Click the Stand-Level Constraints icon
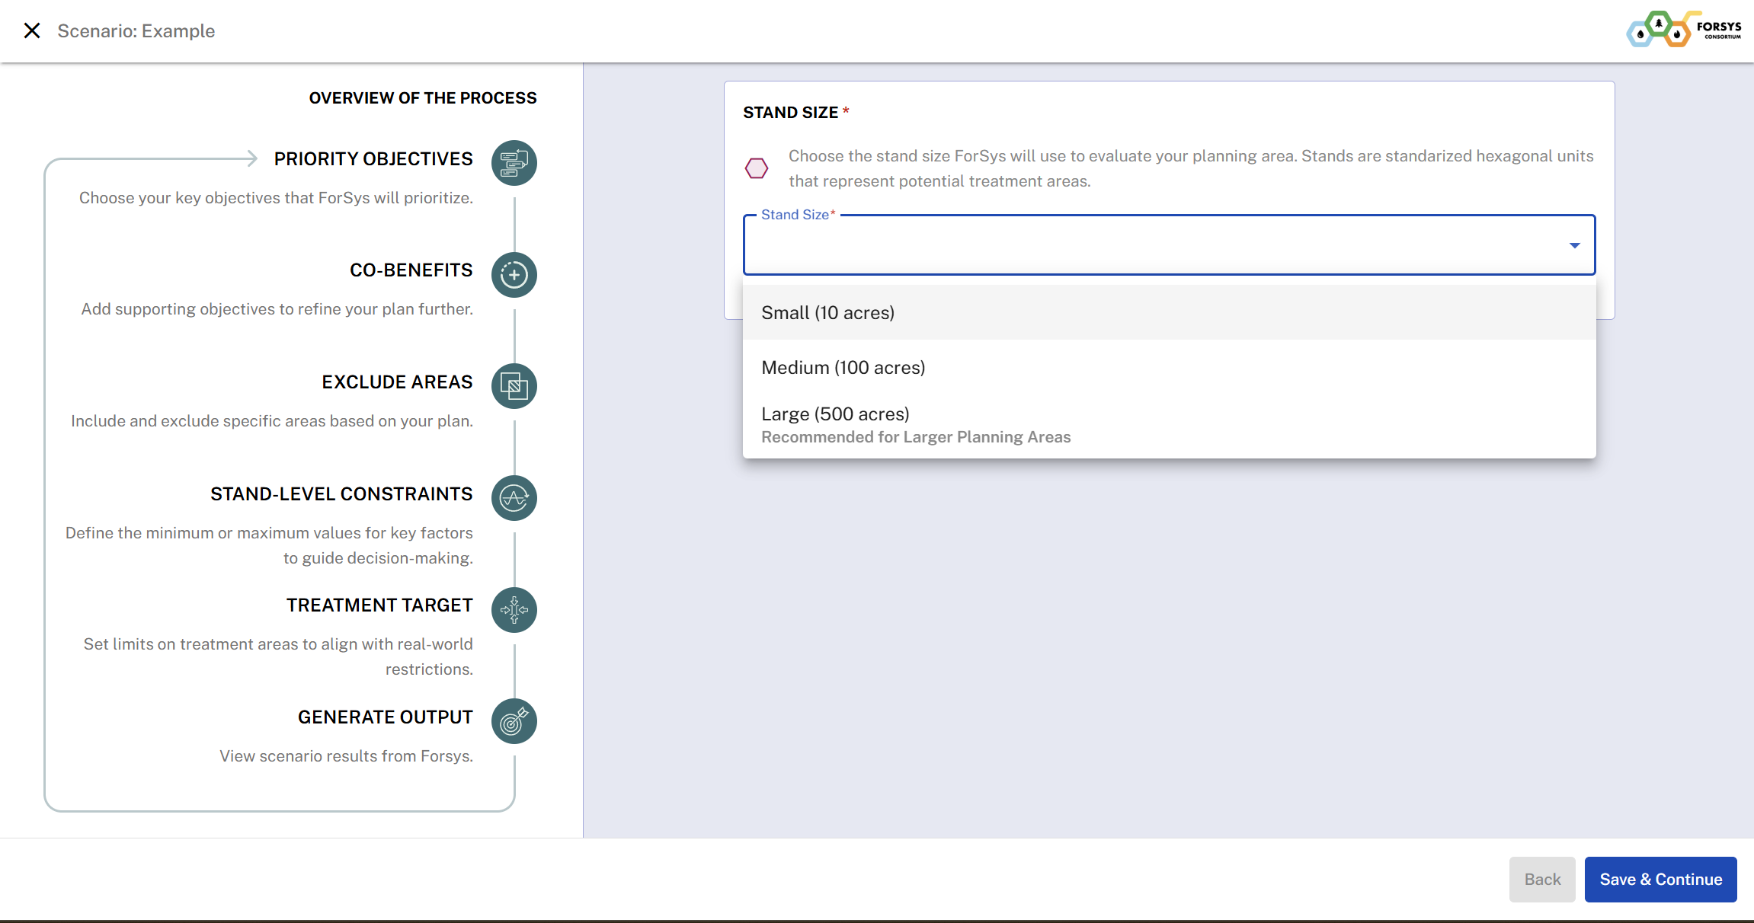Image resolution: width=1754 pixels, height=923 pixels. (514, 498)
